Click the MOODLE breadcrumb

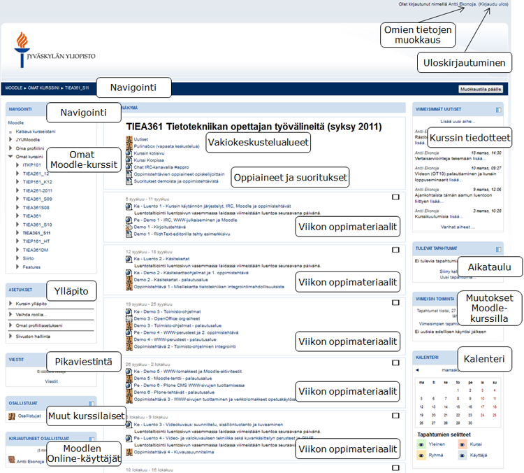(14, 88)
